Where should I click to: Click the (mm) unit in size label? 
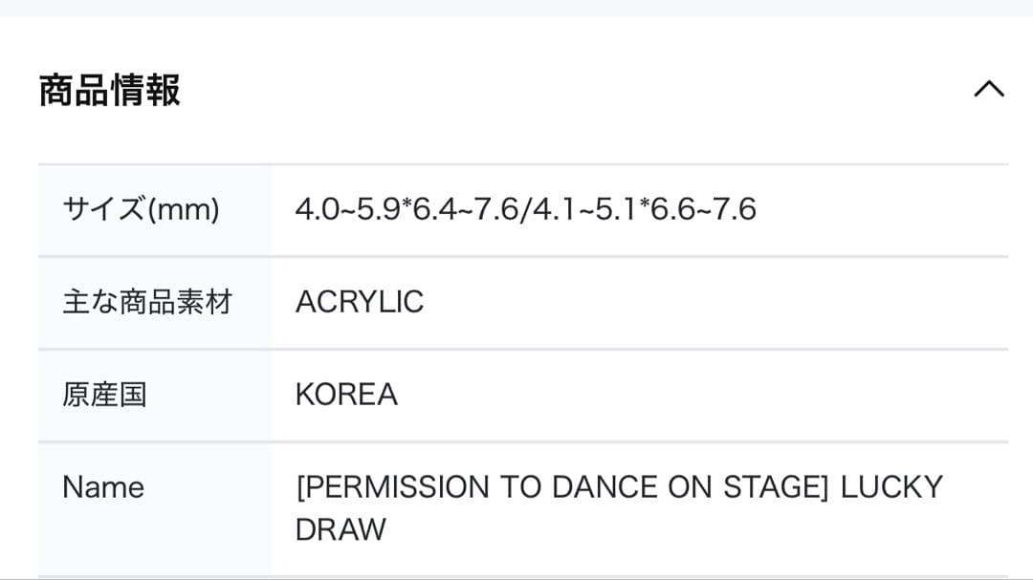[184, 208]
